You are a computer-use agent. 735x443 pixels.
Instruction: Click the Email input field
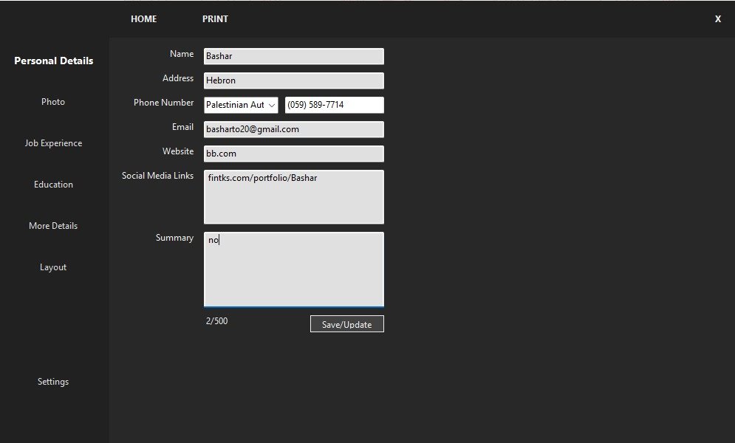293,129
